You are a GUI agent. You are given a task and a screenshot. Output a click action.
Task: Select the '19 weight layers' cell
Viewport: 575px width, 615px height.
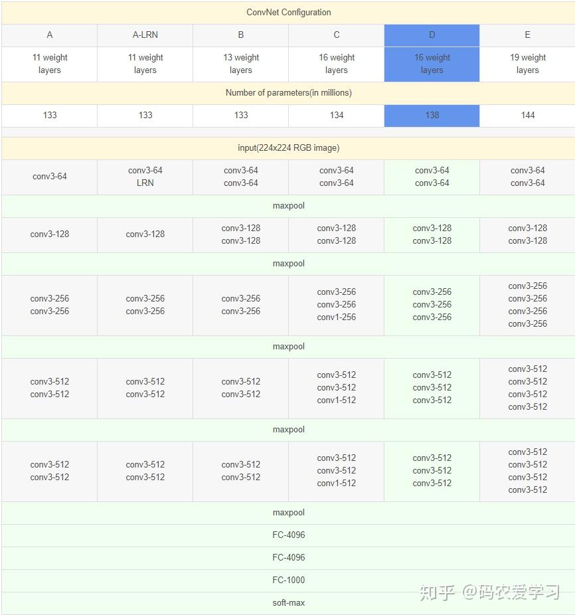click(x=527, y=64)
